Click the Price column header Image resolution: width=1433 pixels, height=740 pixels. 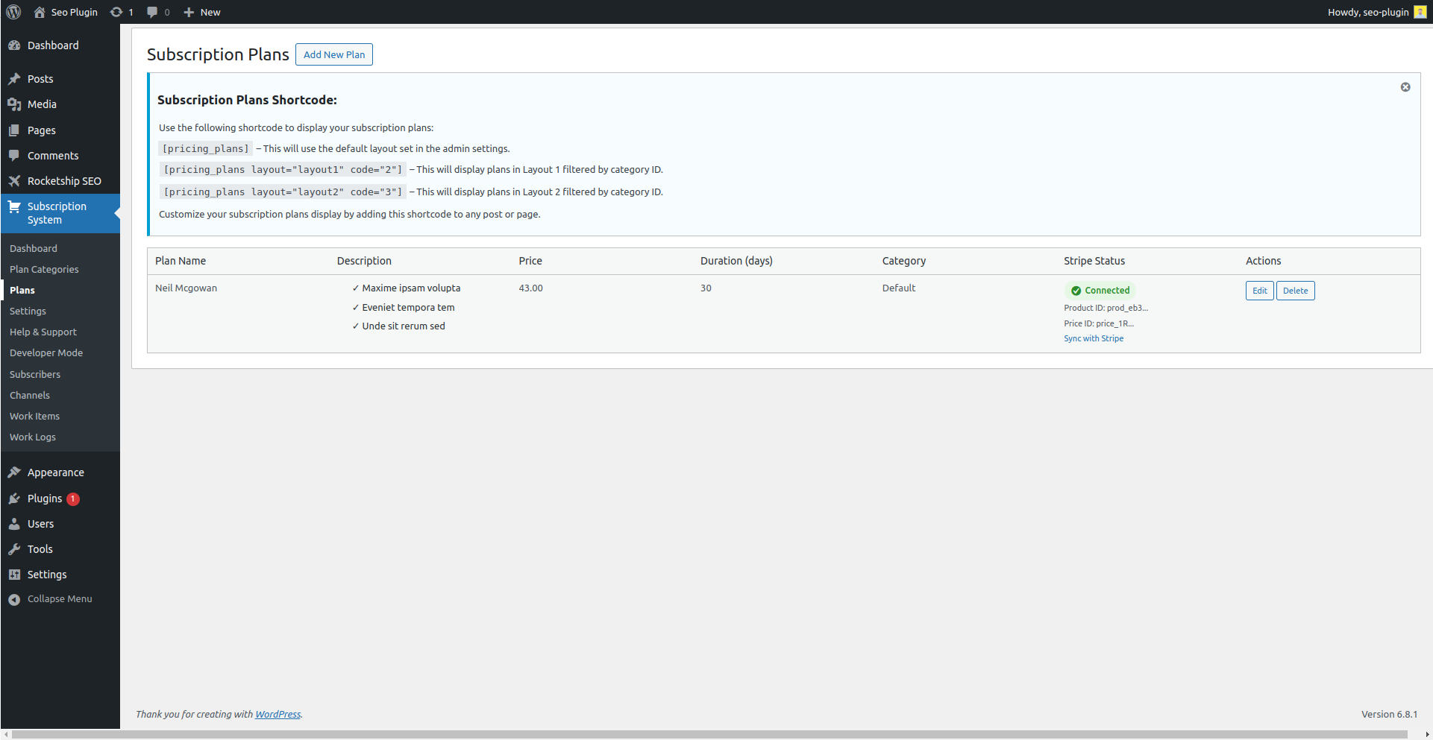click(x=530, y=261)
